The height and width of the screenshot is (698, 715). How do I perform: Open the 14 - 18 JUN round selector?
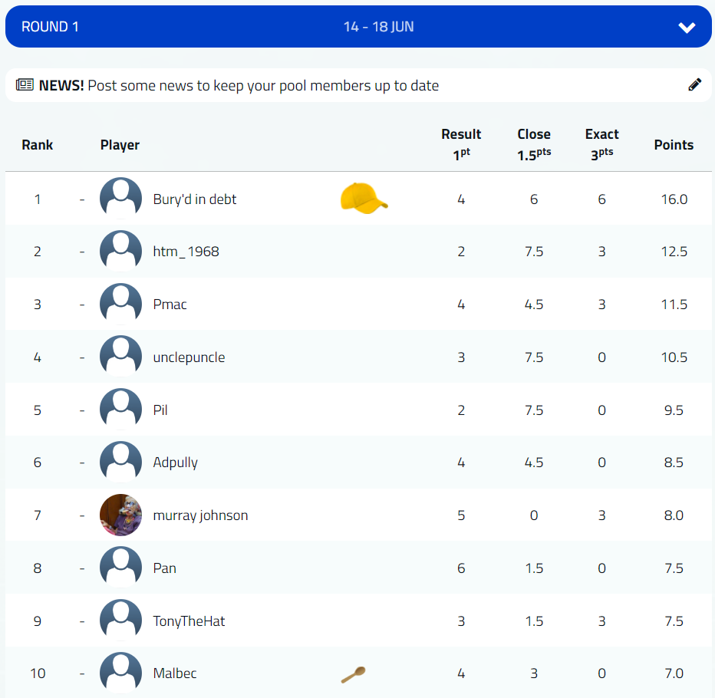[x=378, y=27]
